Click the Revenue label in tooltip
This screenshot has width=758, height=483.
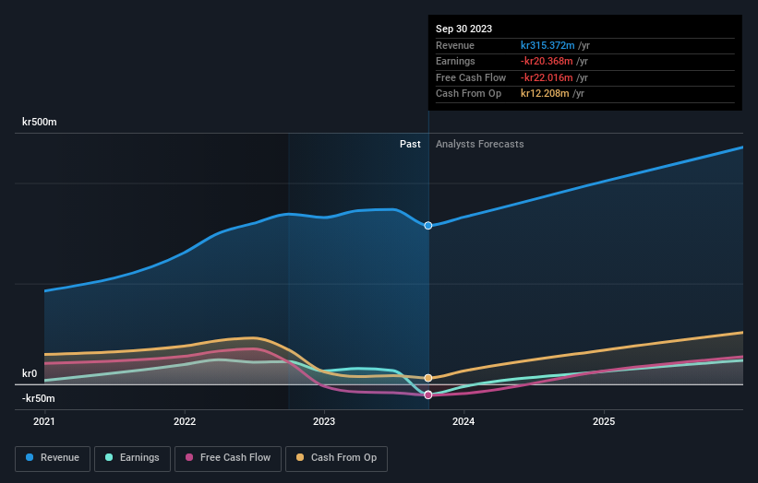click(455, 45)
